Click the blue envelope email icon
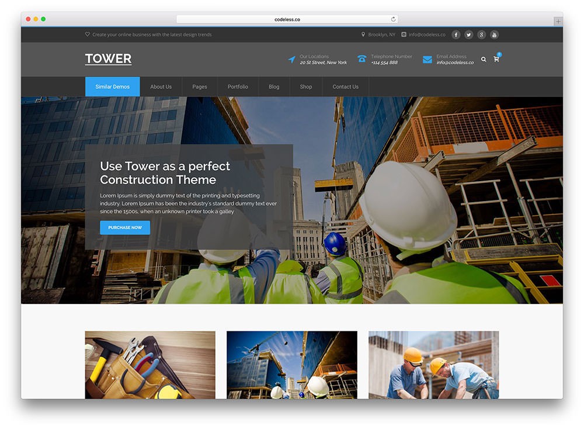This screenshot has height=429, width=584. [x=427, y=60]
